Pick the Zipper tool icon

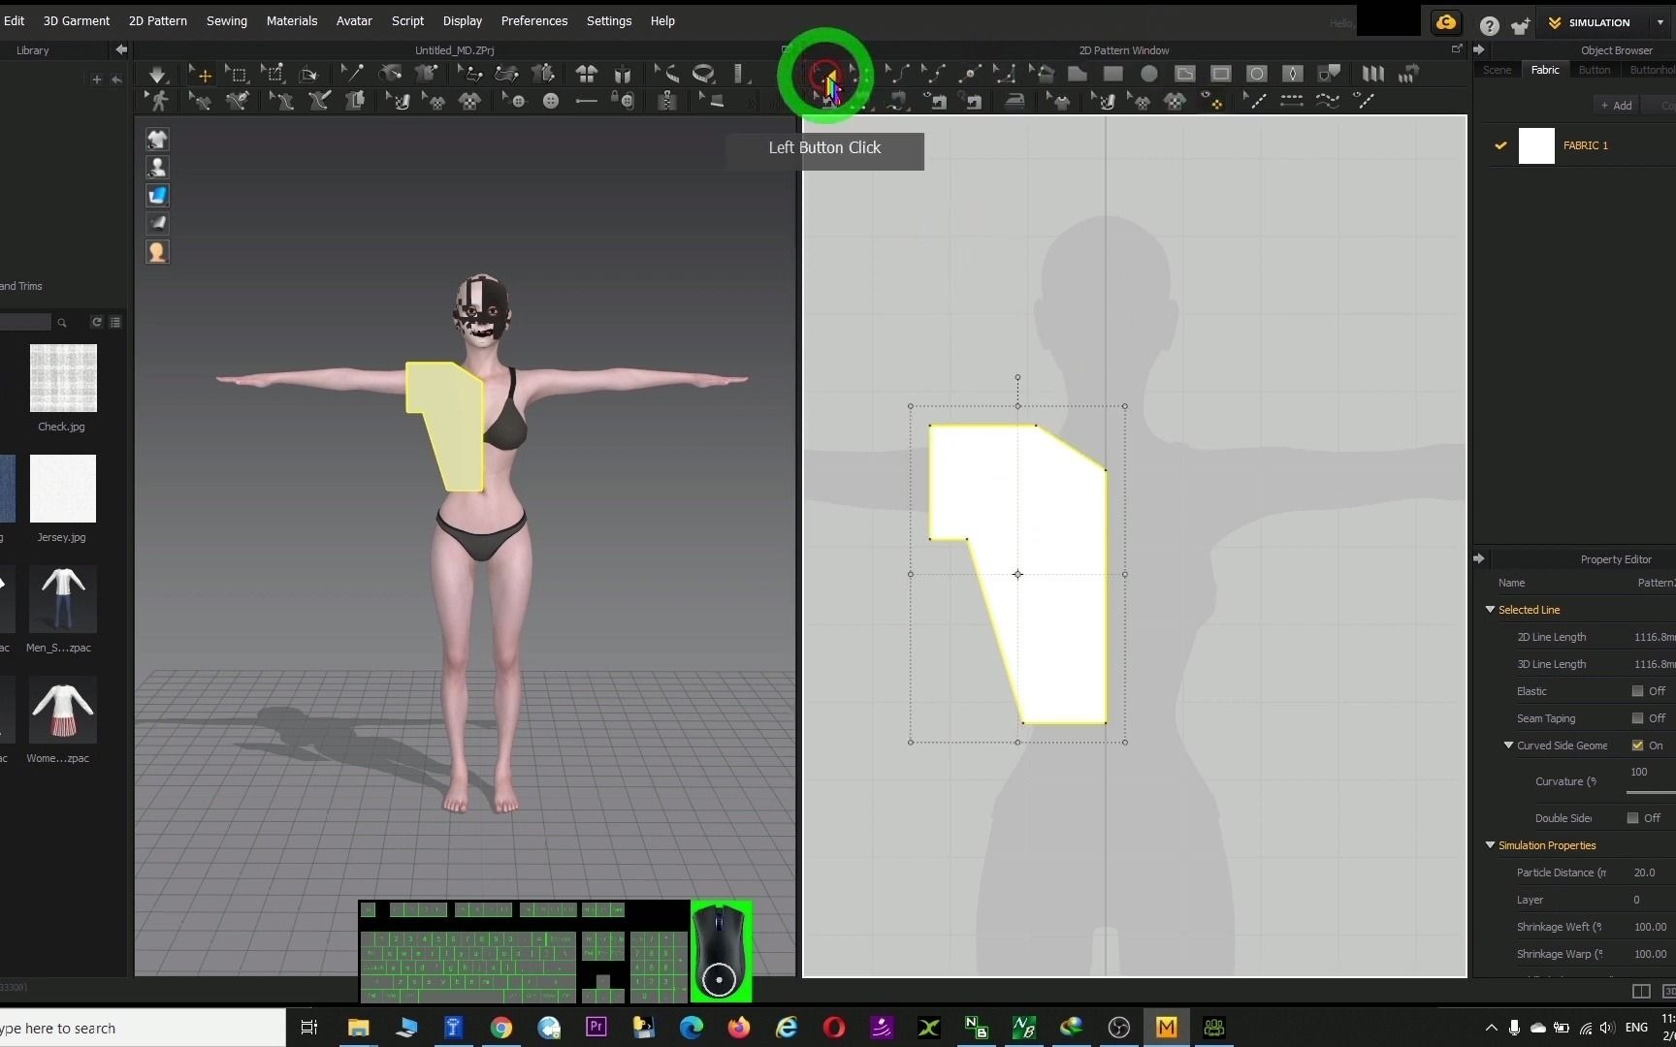pos(666,101)
